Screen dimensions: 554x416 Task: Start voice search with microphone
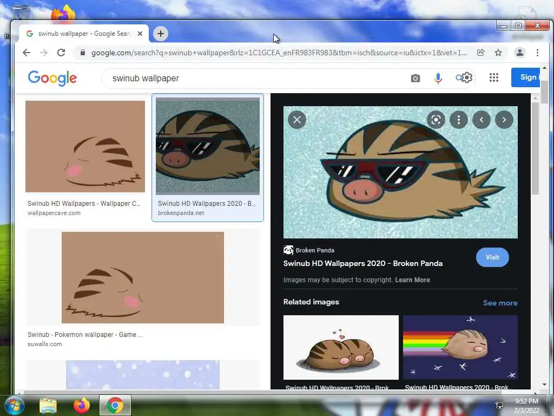438,78
